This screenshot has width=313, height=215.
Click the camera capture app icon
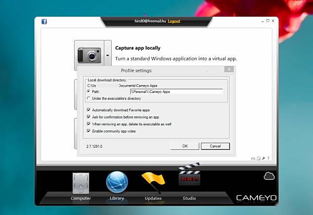(x=89, y=55)
